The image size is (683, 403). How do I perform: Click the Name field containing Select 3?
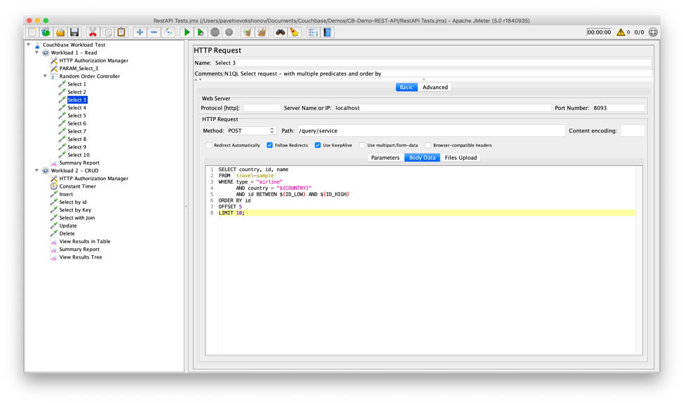coord(432,62)
